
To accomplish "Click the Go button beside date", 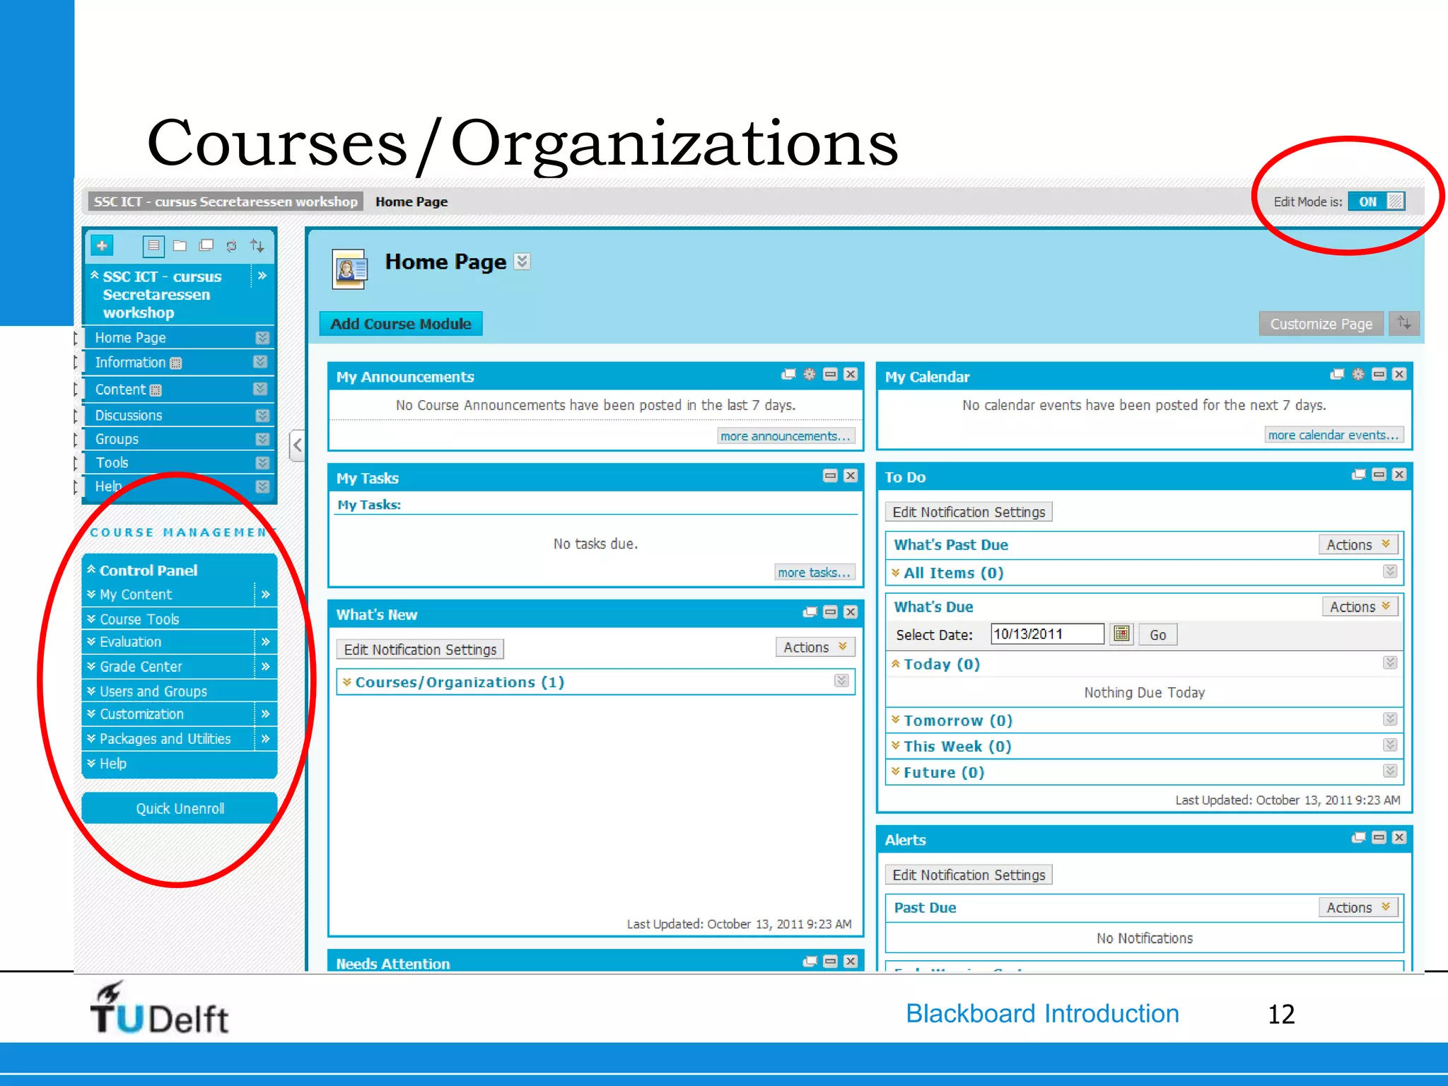I will [x=1157, y=634].
